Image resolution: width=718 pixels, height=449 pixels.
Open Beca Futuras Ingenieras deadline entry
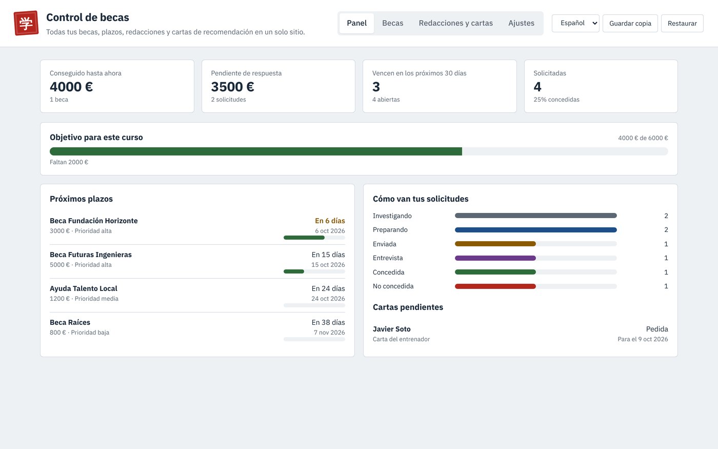[x=197, y=261]
